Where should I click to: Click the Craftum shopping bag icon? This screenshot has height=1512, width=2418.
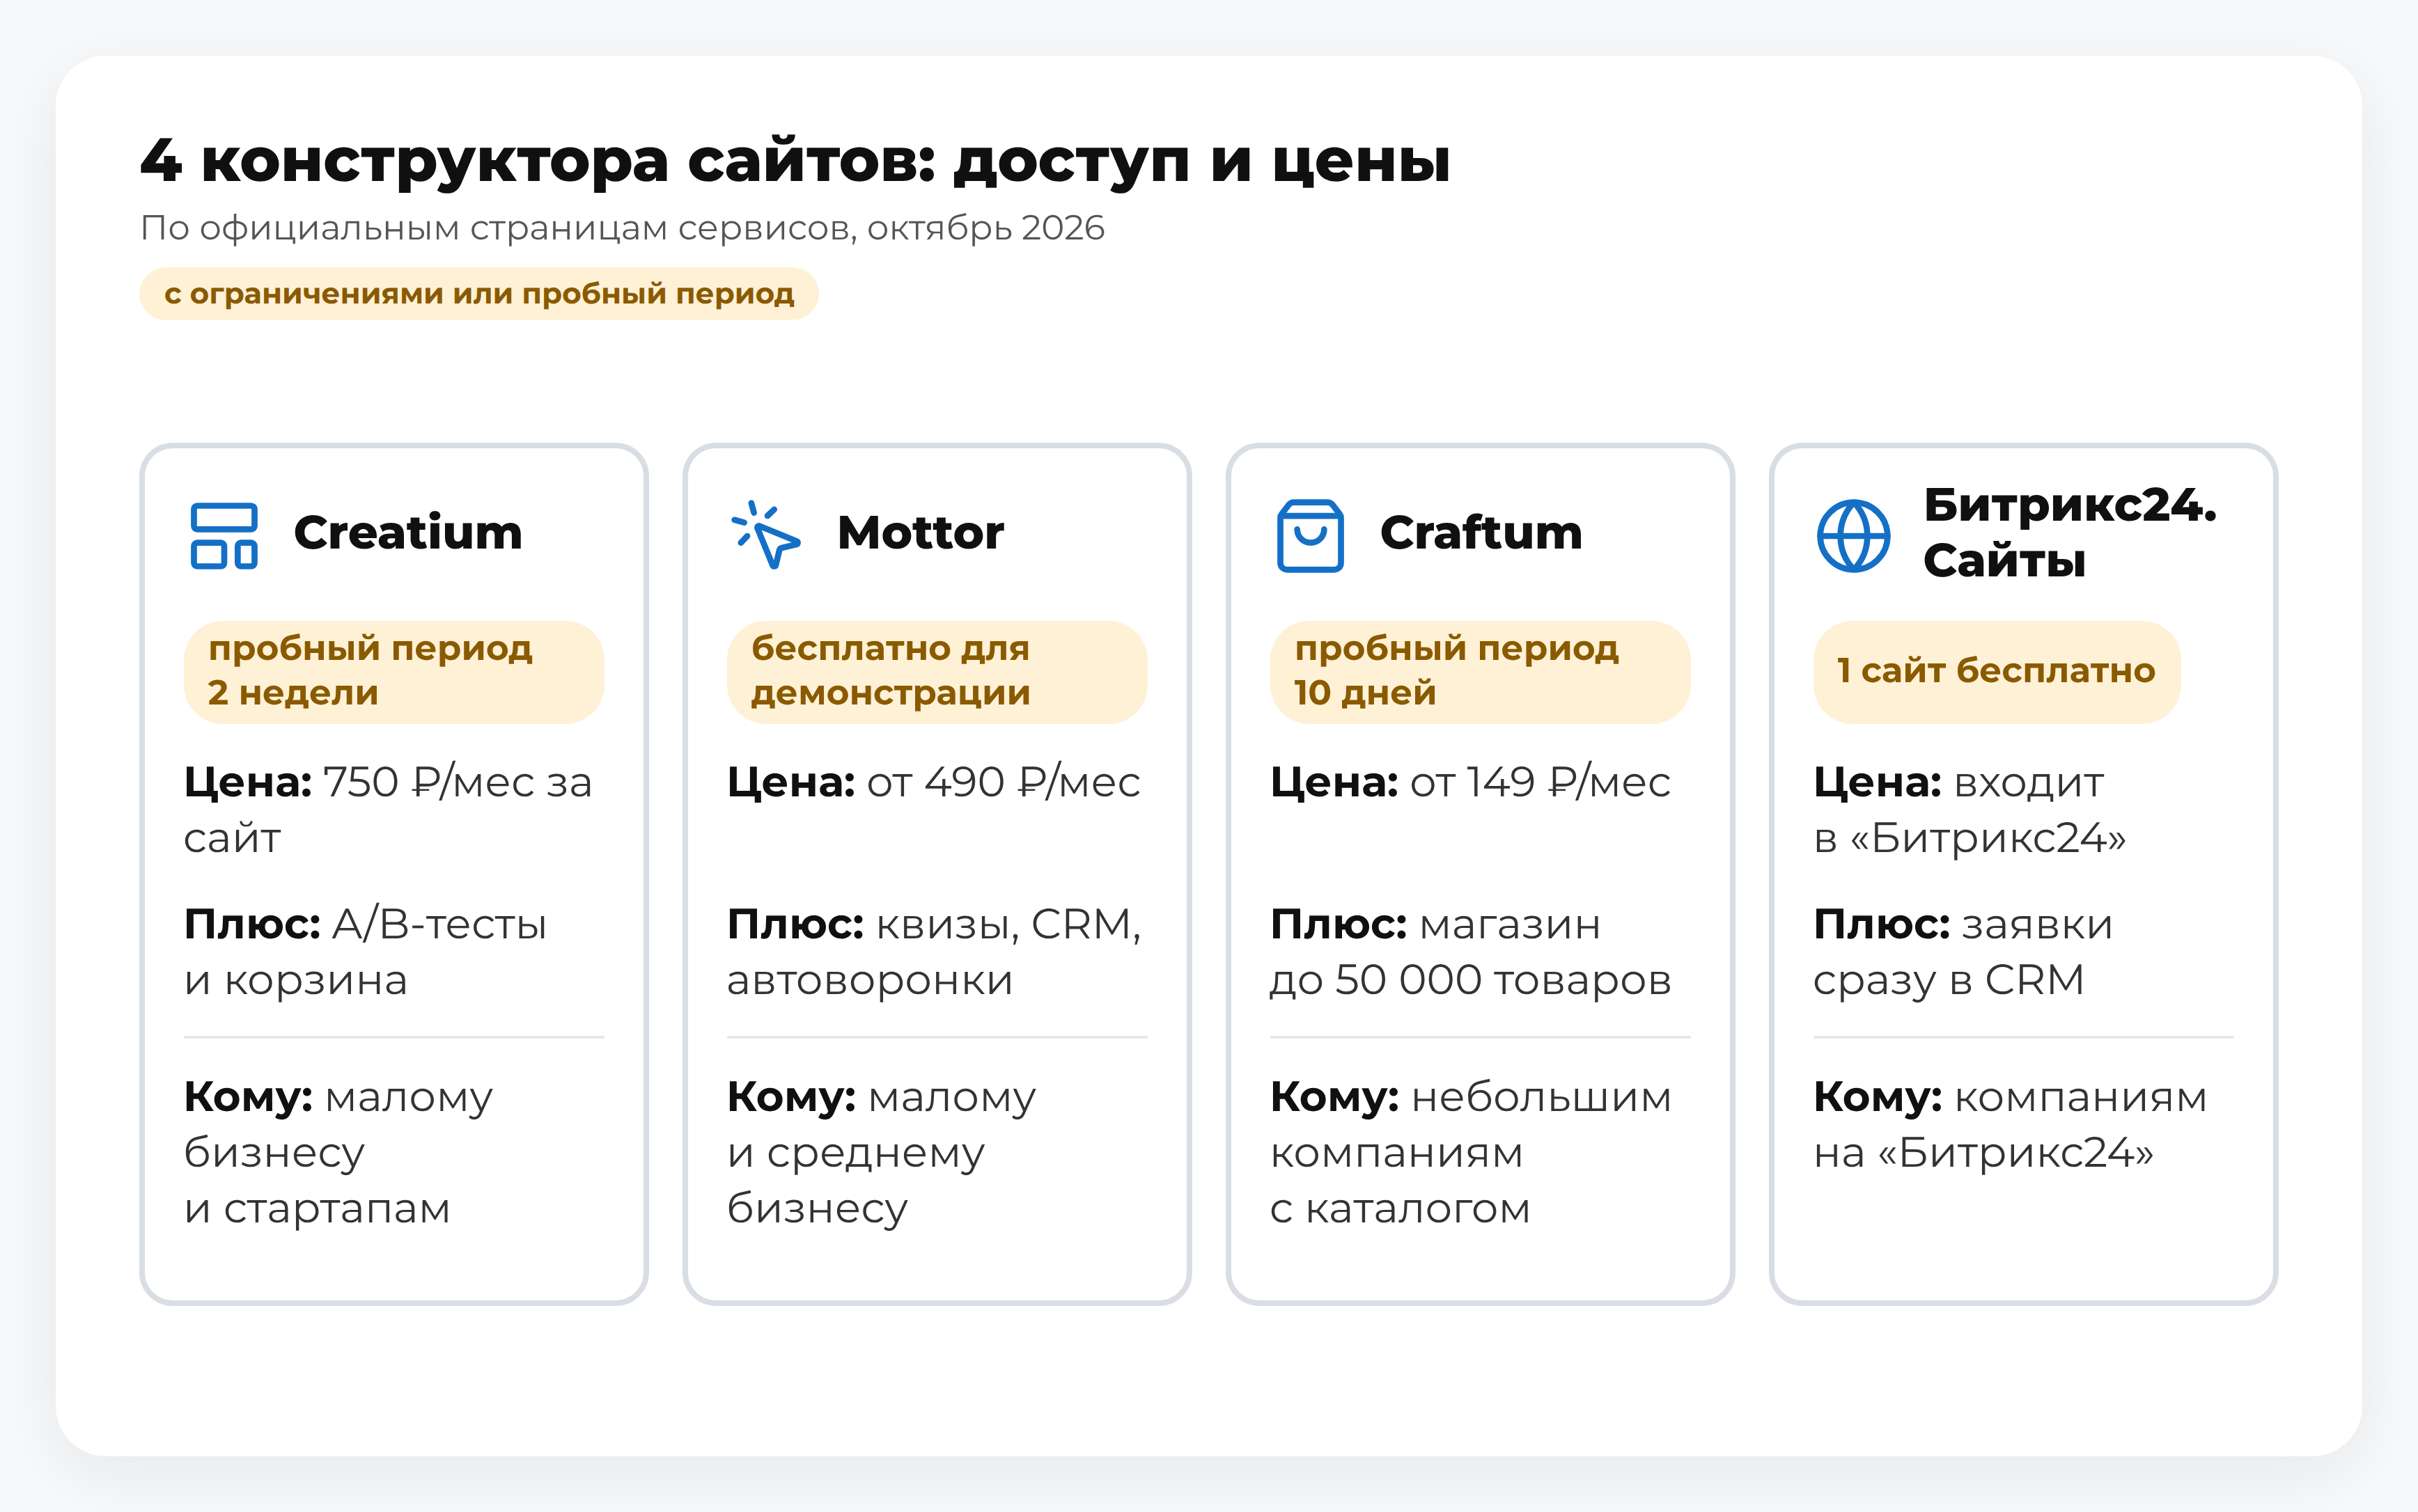pyautogui.click(x=1309, y=536)
